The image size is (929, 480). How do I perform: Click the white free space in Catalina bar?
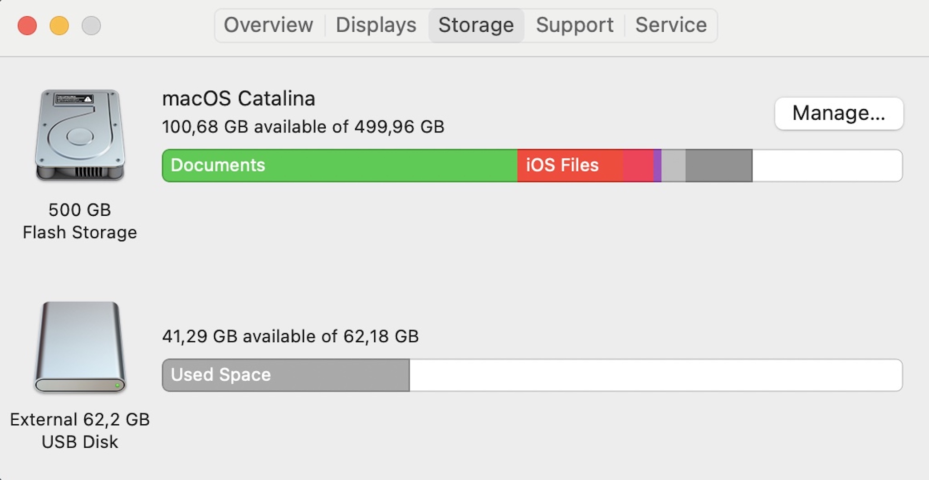point(827,165)
